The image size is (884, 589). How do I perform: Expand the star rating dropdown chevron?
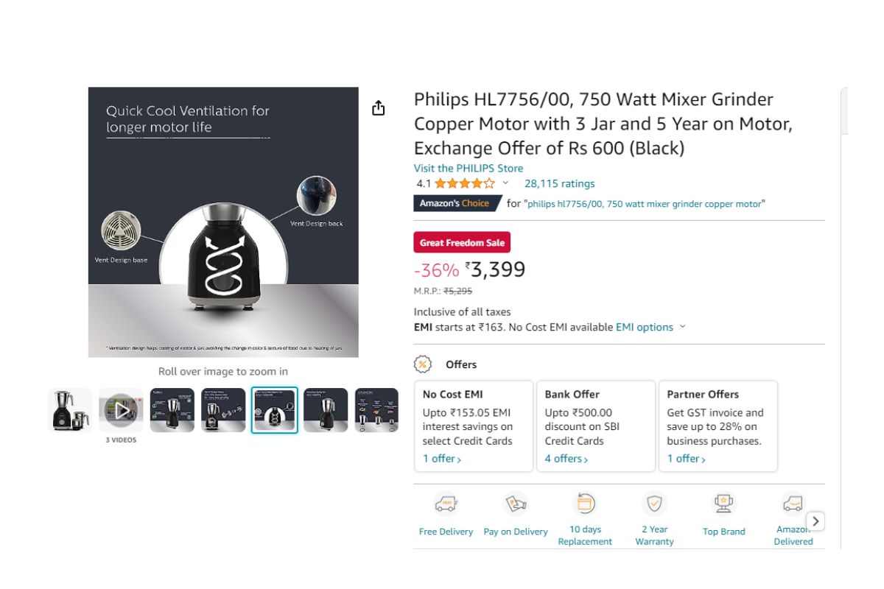505,183
